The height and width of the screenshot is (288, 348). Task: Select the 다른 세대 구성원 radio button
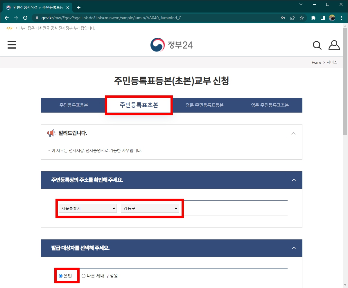click(83, 276)
